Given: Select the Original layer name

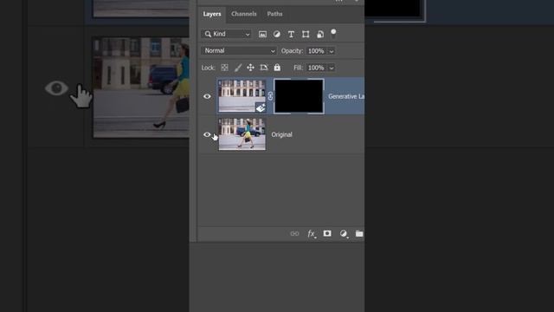Looking at the screenshot, I should (281, 134).
